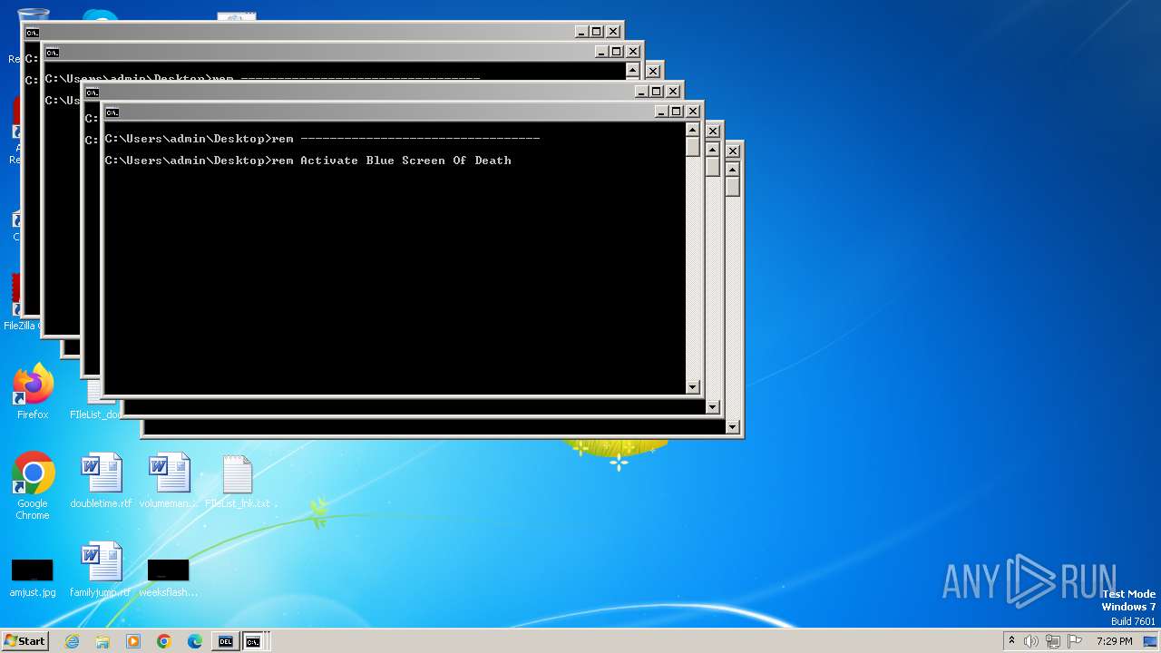
Task: Open the system menu icon of the rearmost console window
Action: (33, 33)
